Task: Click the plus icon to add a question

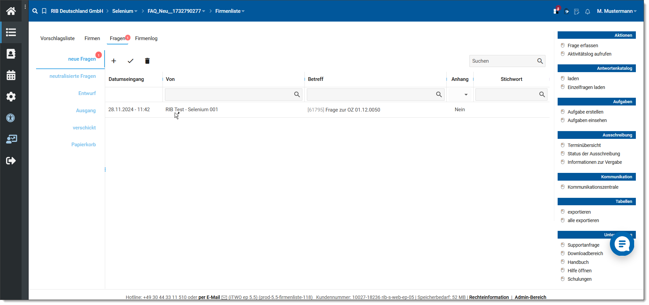Action: [114, 61]
